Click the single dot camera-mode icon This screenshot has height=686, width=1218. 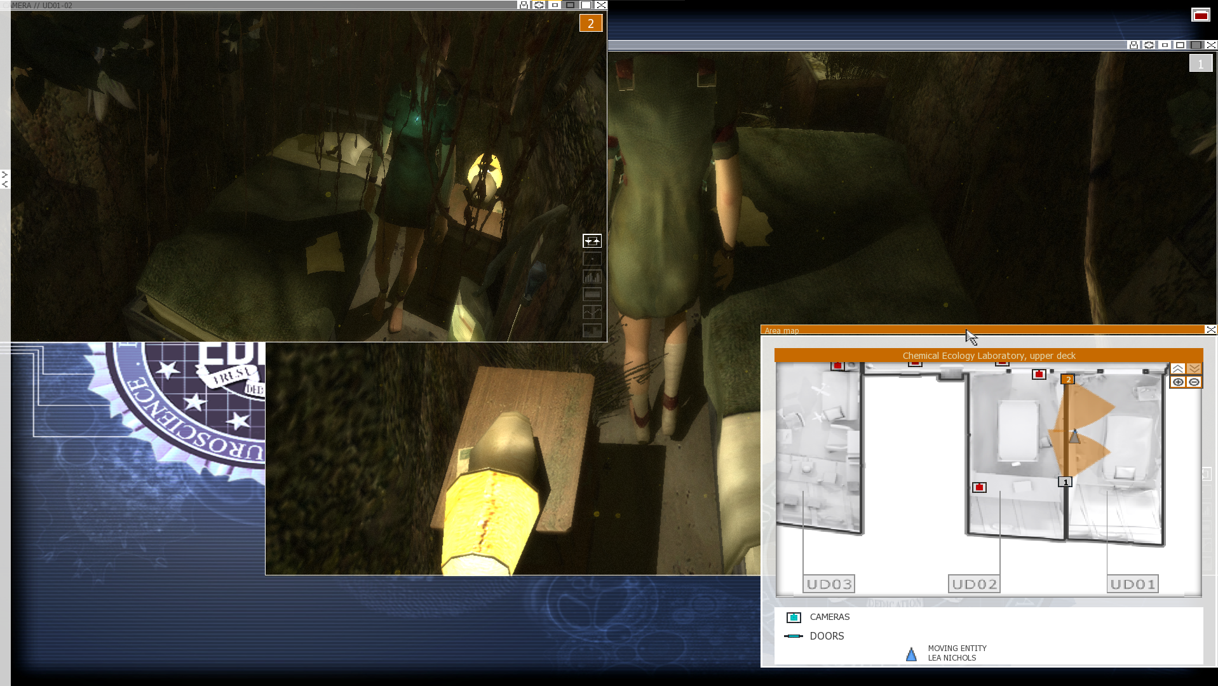point(592,259)
